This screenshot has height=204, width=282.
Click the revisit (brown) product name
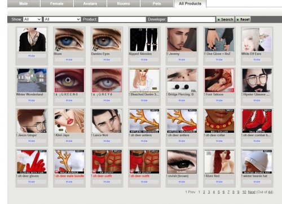click(178, 176)
